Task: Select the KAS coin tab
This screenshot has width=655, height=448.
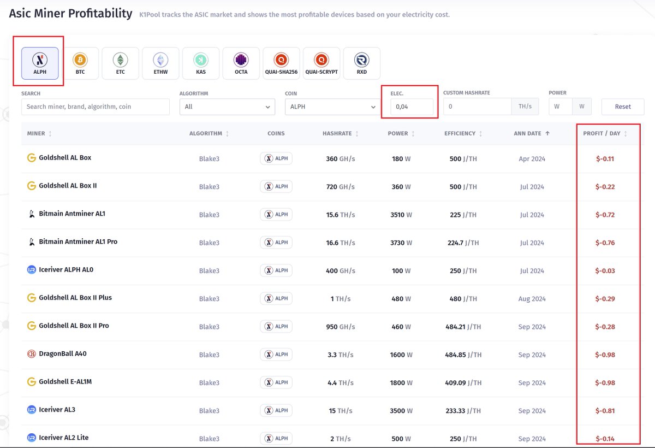Action: point(201,63)
